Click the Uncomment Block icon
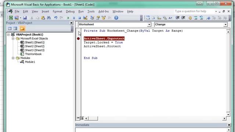This screenshot has height=132, width=235. click(x=201, y=18)
